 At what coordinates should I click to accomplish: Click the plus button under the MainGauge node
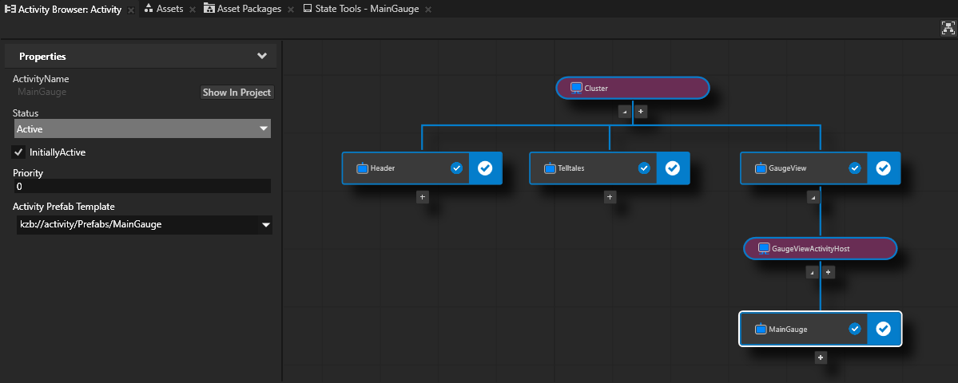(x=820, y=357)
